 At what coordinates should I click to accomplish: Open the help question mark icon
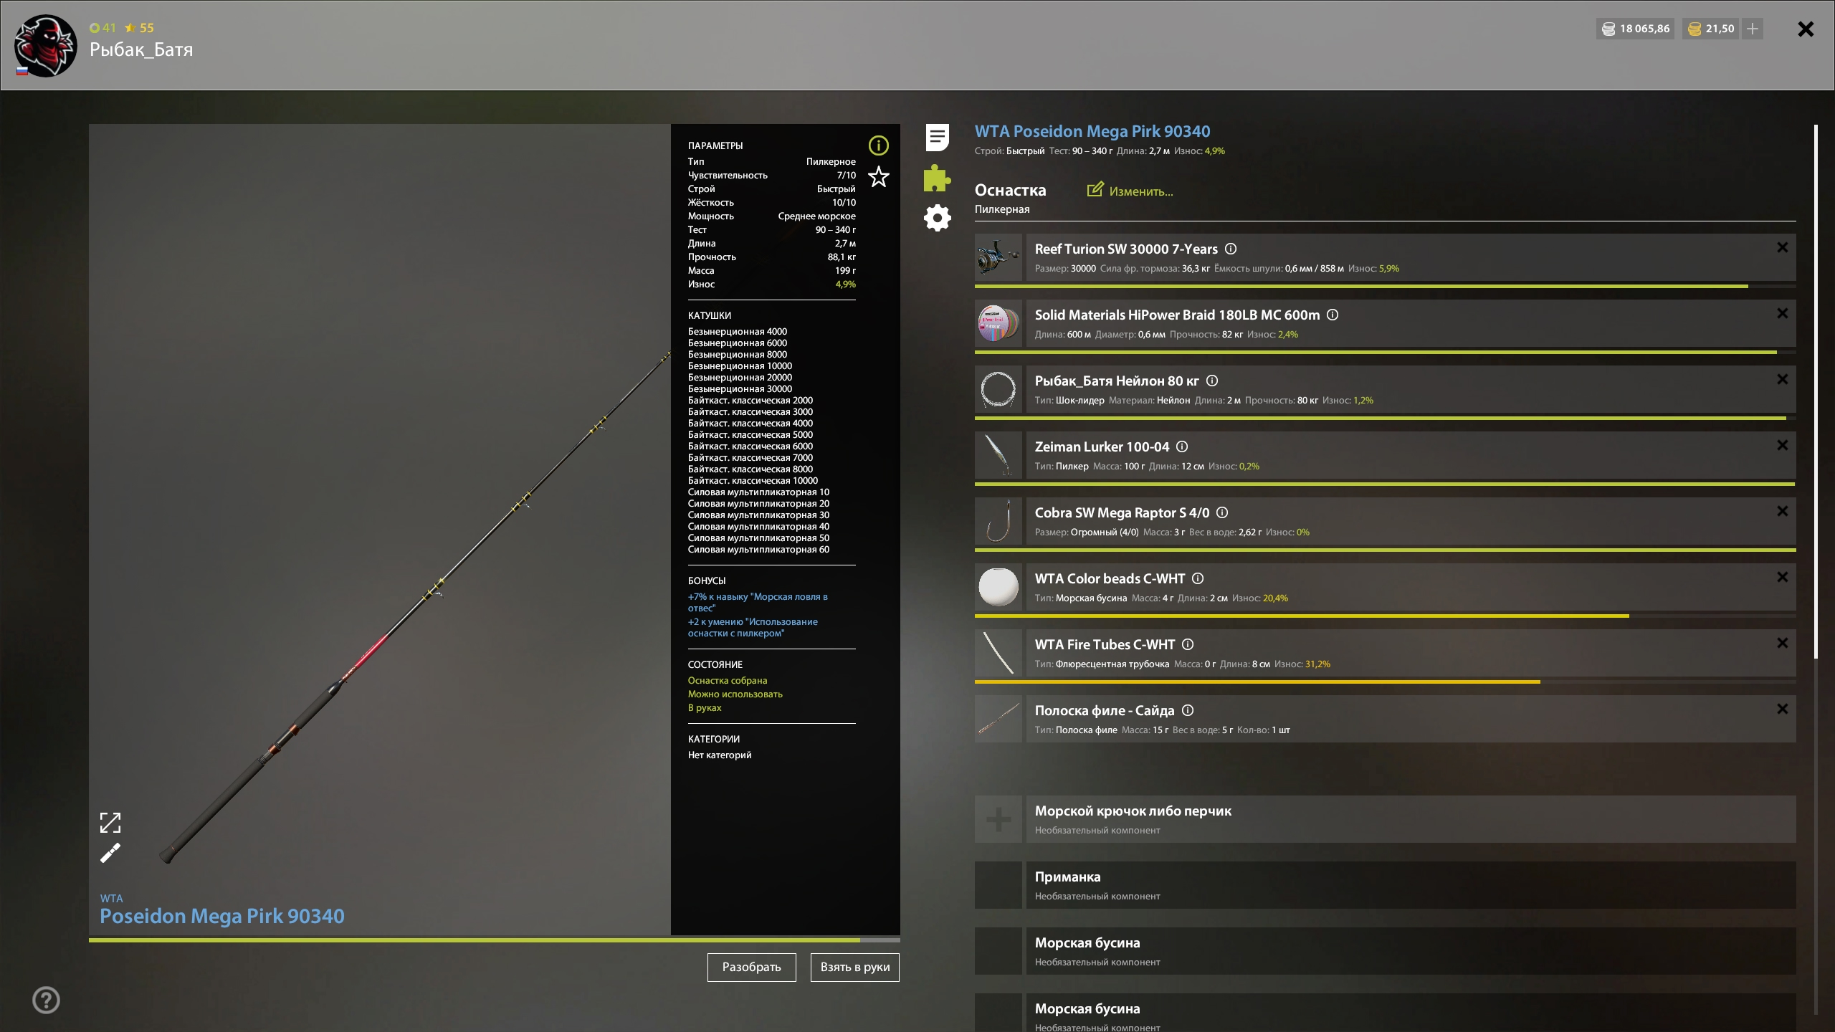[x=47, y=1000]
